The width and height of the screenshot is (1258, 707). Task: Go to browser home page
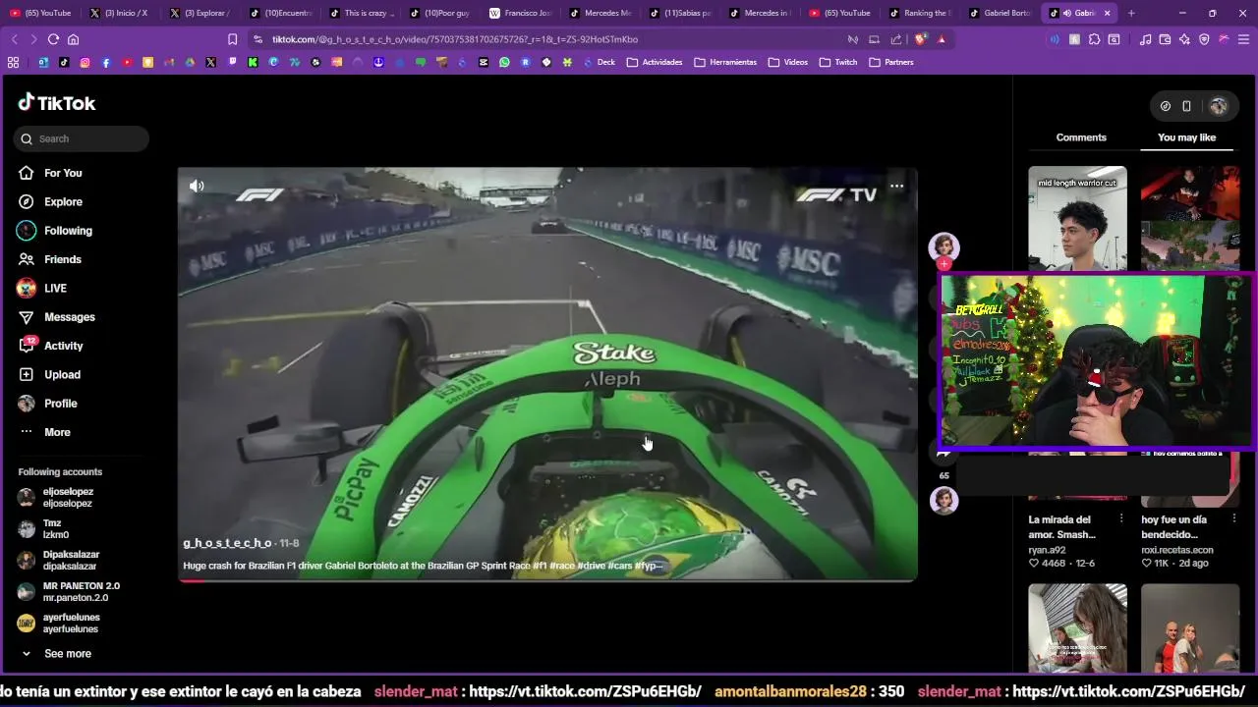tap(73, 39)
